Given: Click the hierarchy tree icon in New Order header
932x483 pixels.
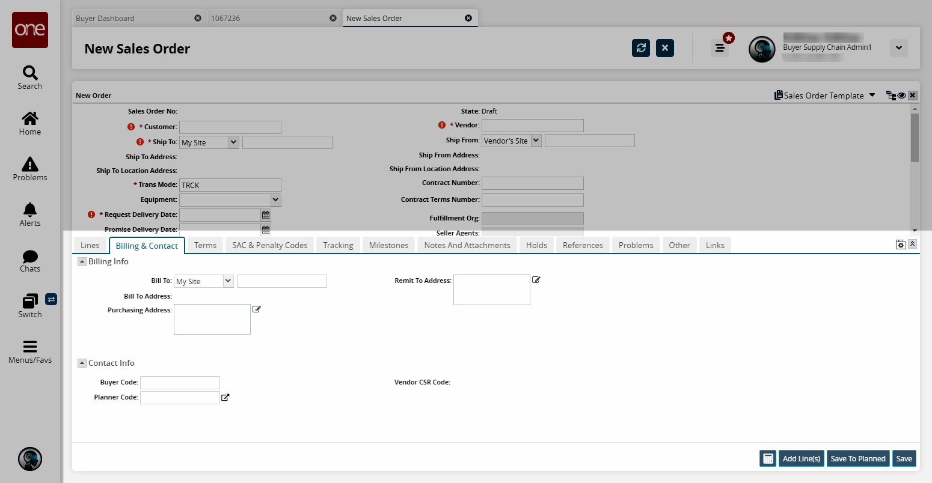Looking at the screenshot, I should (x=891, y=96).
